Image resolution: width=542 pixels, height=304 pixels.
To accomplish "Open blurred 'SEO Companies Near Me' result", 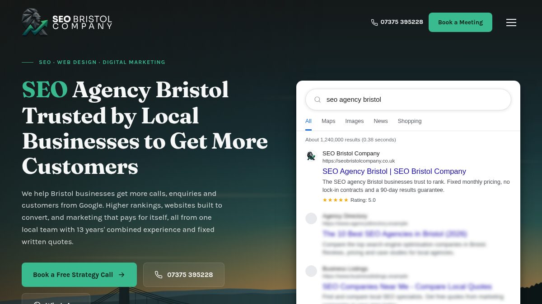I will (407, 286).
